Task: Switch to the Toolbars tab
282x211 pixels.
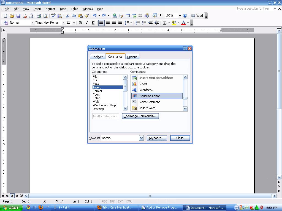Action: point(98,57)
